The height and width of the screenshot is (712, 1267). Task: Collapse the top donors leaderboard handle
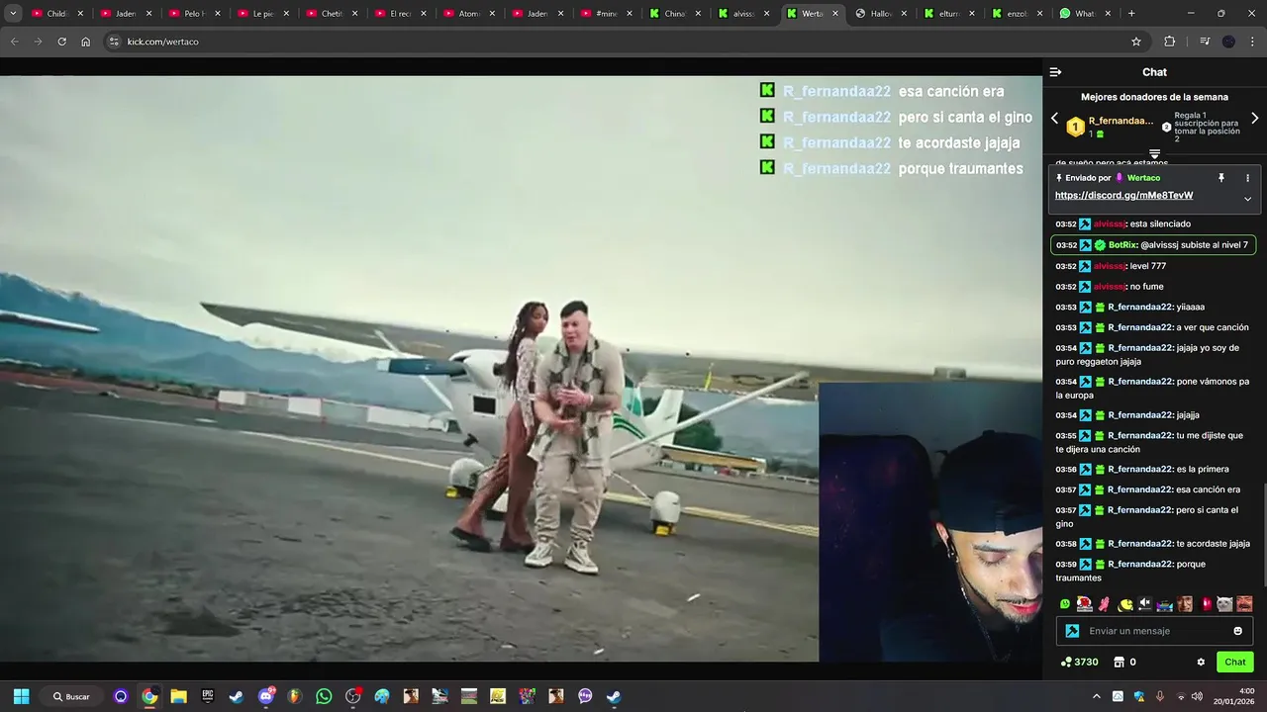coord(1154,153)
